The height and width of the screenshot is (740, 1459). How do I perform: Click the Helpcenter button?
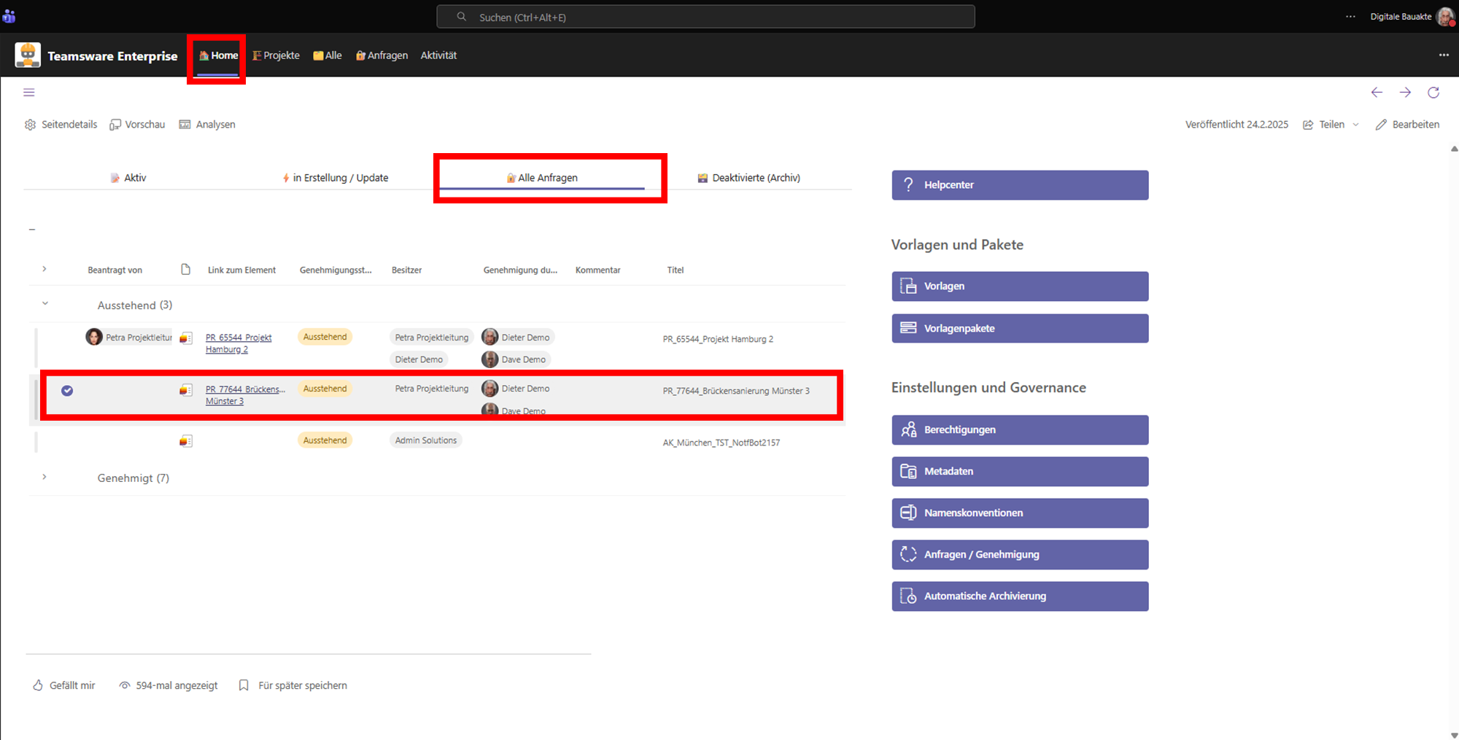(x=1019, y=185)
